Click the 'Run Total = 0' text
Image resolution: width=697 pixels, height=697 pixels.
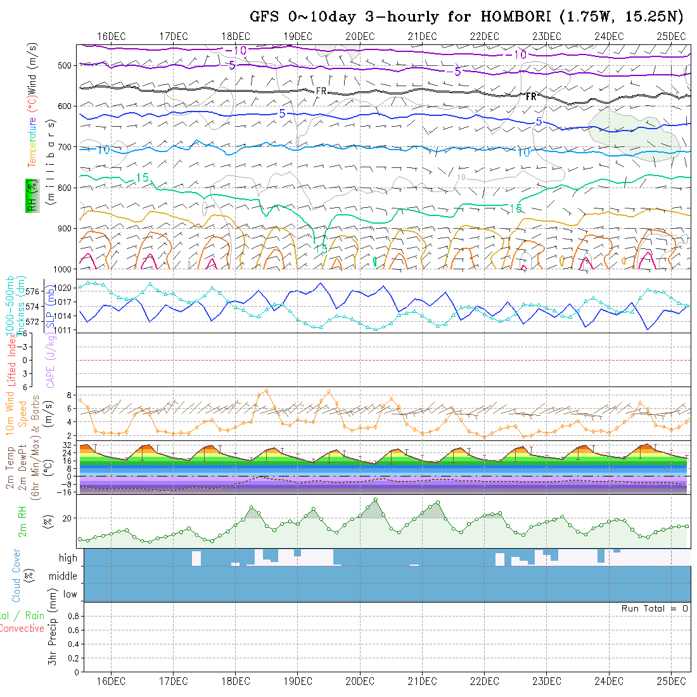coord(655,608)
